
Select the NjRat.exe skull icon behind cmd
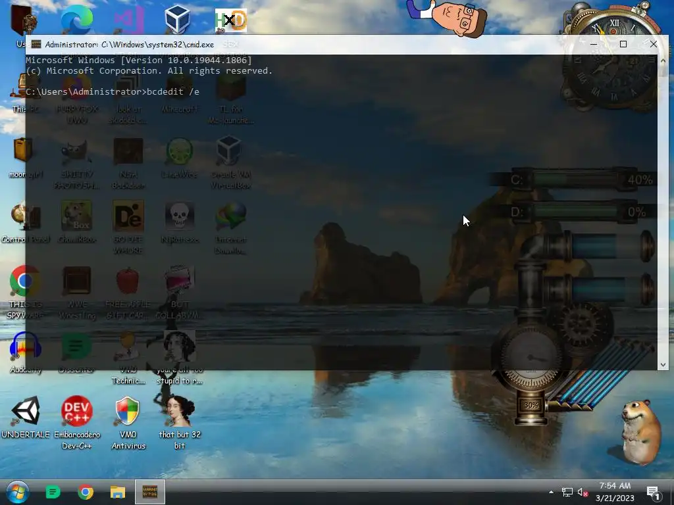[x=180, y=222]
